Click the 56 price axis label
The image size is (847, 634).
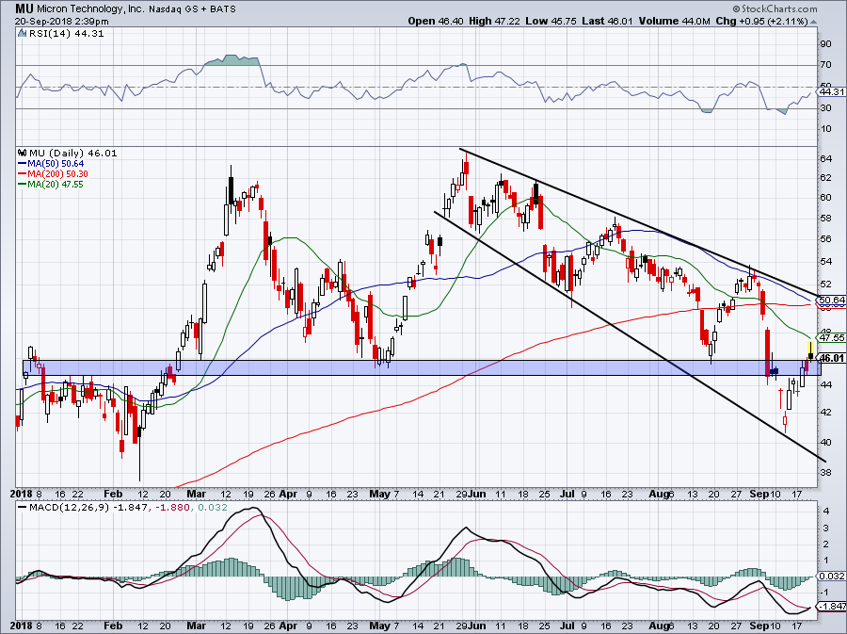(825, 238)
